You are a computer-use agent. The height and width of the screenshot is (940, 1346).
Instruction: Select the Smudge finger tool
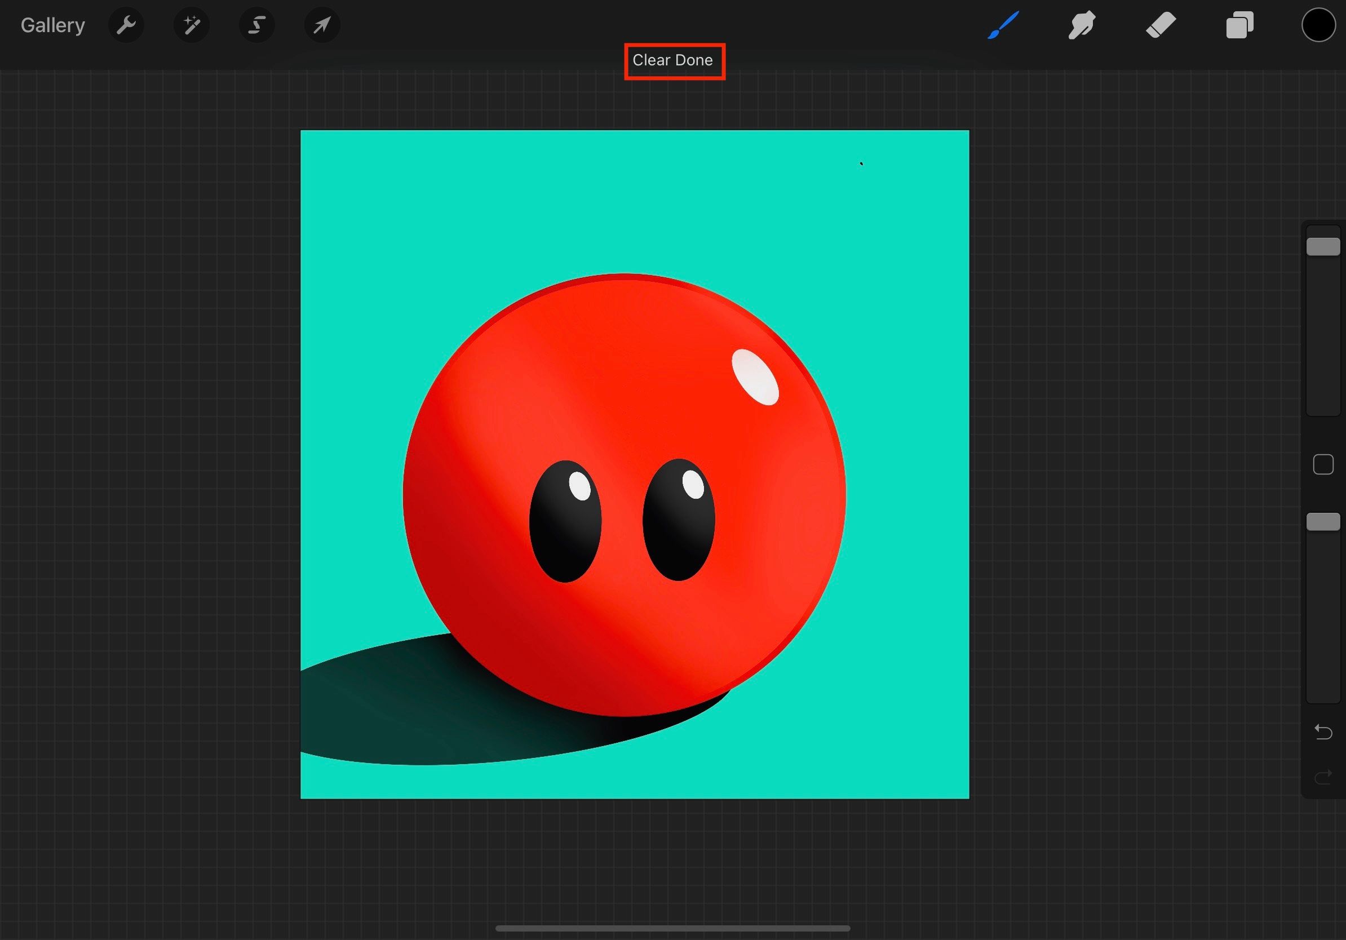point(1082,25)
